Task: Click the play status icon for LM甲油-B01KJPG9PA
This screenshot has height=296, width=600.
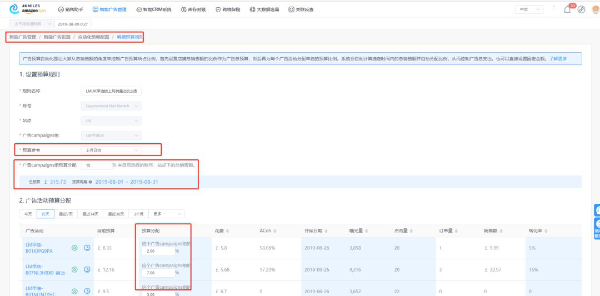Action: pyautogui.click(x=74, y=248)
